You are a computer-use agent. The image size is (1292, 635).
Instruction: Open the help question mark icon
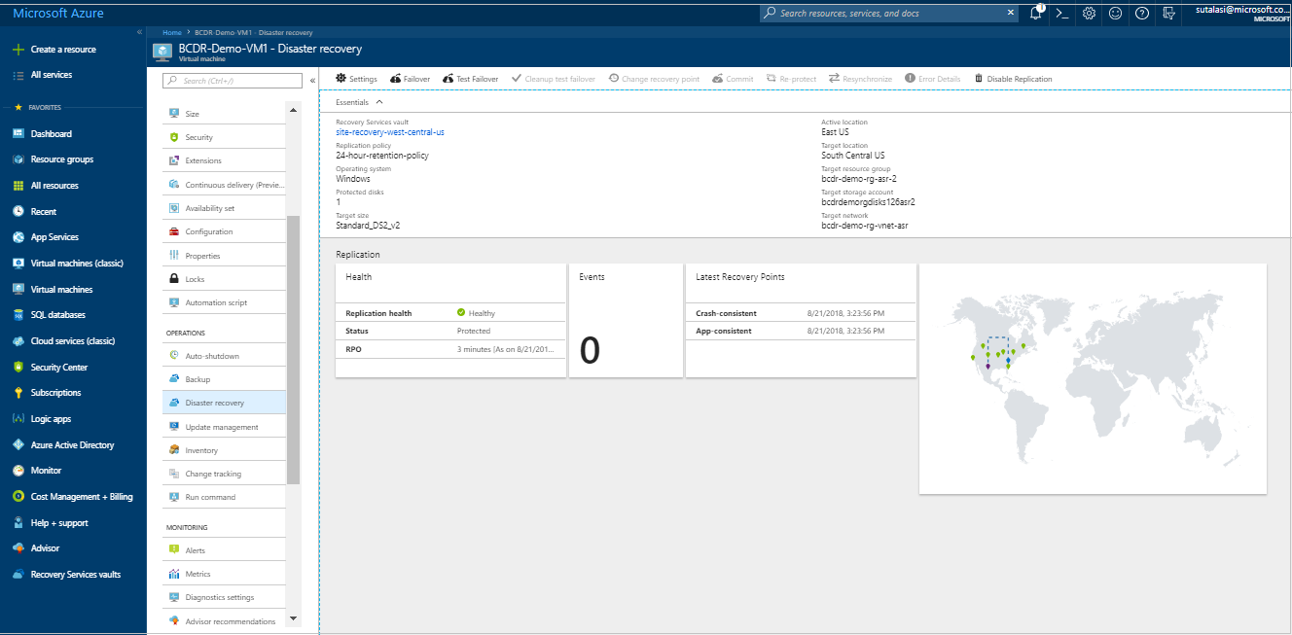click(x=1142, y=14)
